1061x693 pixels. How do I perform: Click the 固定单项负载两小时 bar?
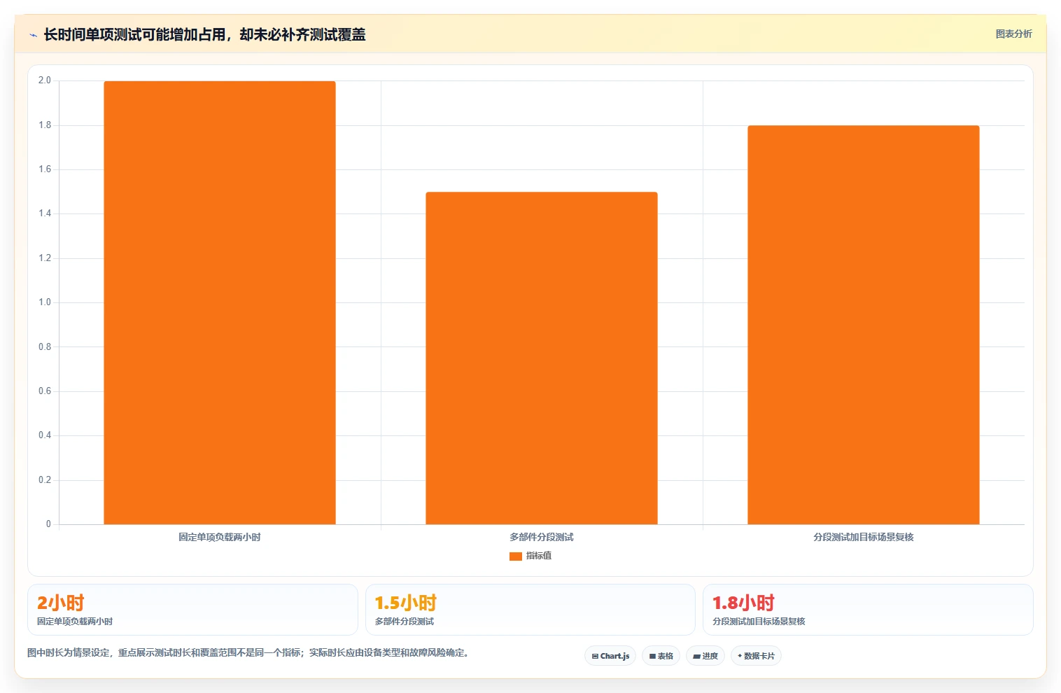(x=220, y=302)
